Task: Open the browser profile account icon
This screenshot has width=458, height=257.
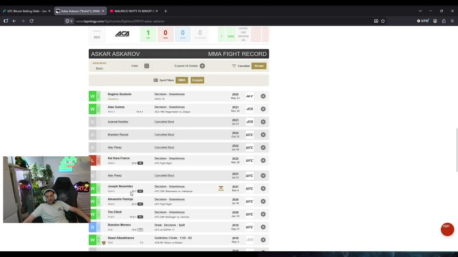Action: pos(435,21)
